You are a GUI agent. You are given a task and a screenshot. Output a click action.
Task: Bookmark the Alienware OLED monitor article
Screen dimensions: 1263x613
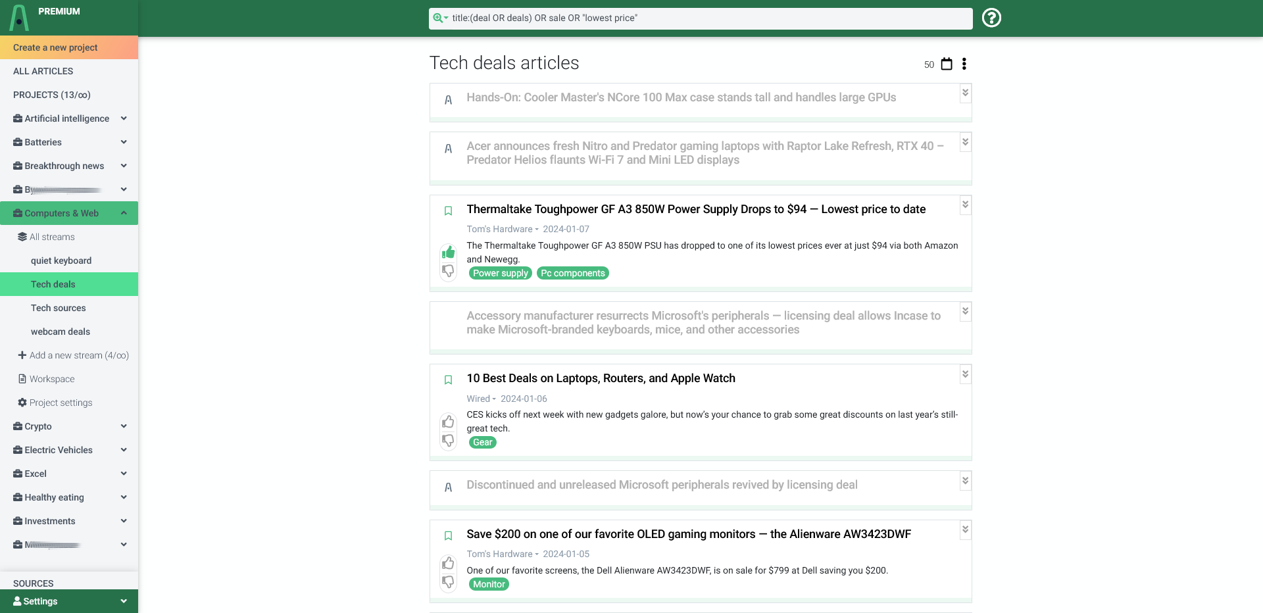tap(448, 536)
